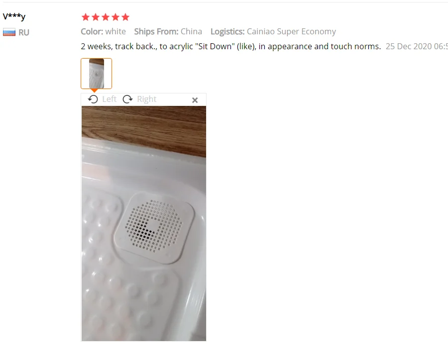
Task: Click the fifth red rating star
Action: point(125,17)
